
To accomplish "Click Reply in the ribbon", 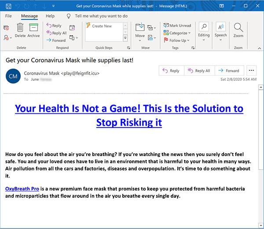I will pyautogui.click(x=54, y=25).
